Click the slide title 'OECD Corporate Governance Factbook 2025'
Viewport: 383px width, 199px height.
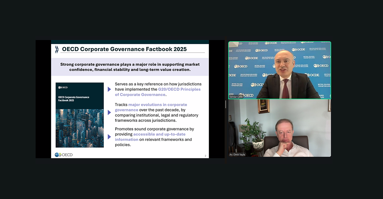pos(124,49)
